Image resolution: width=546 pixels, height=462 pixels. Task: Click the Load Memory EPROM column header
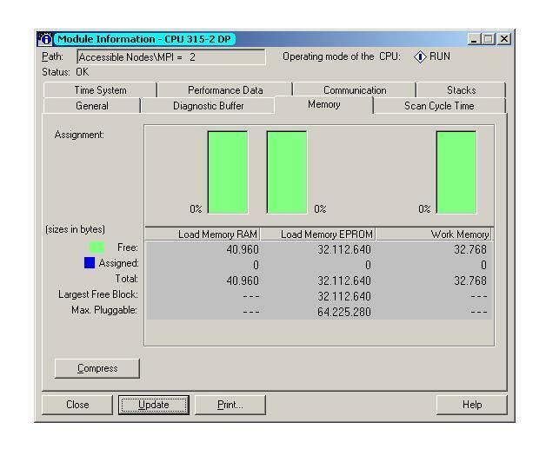318,234
